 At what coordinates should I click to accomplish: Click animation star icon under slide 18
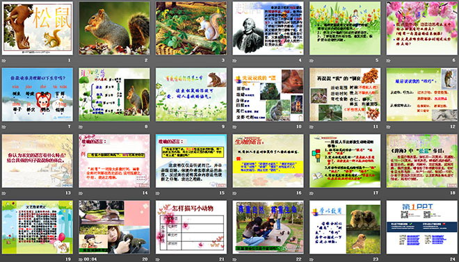(x=389, y=193)
